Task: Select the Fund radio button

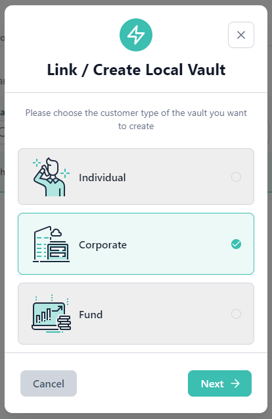Action: [236, 314]
